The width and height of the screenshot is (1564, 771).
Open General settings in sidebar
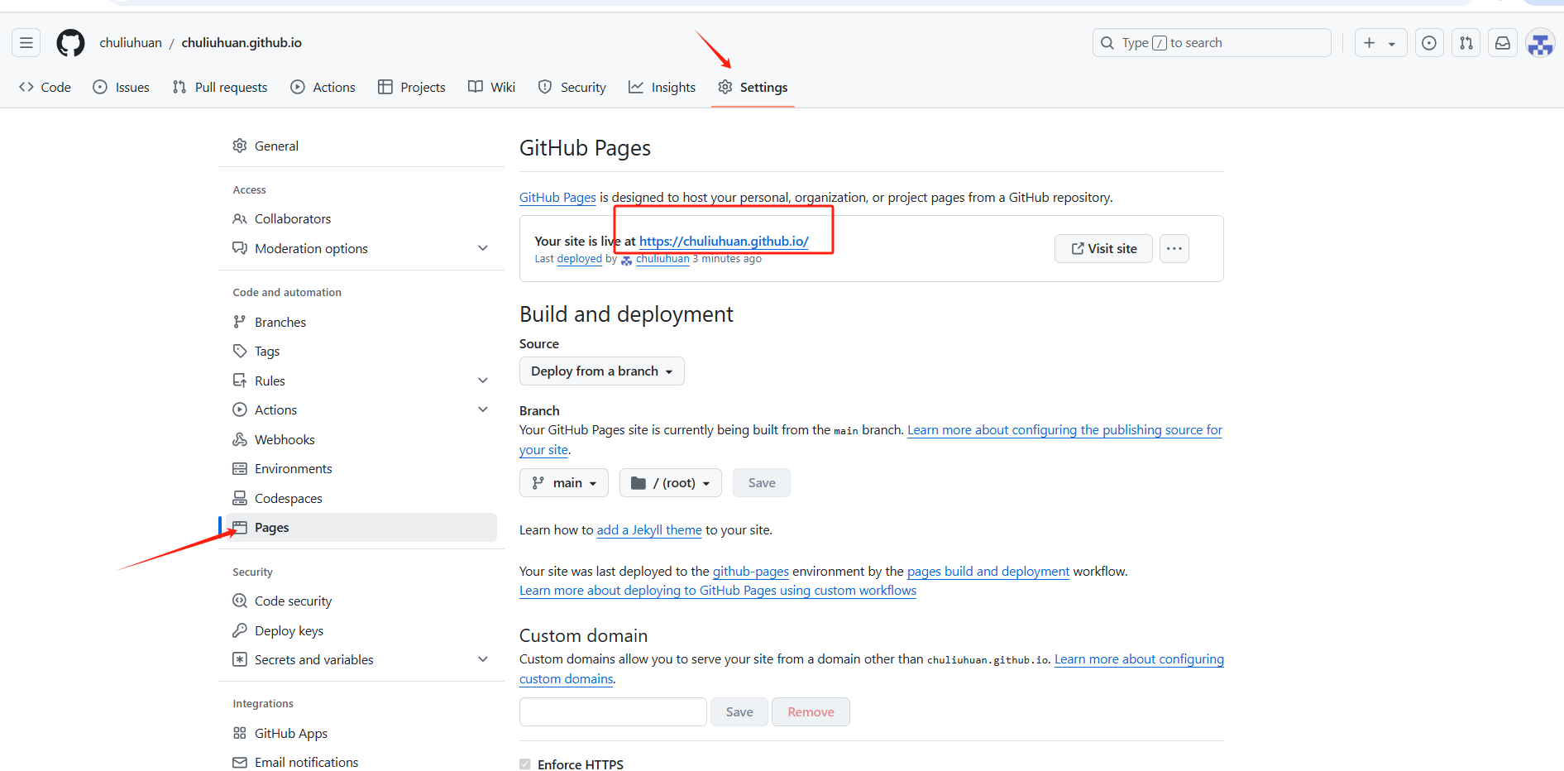tap(361, 146)
